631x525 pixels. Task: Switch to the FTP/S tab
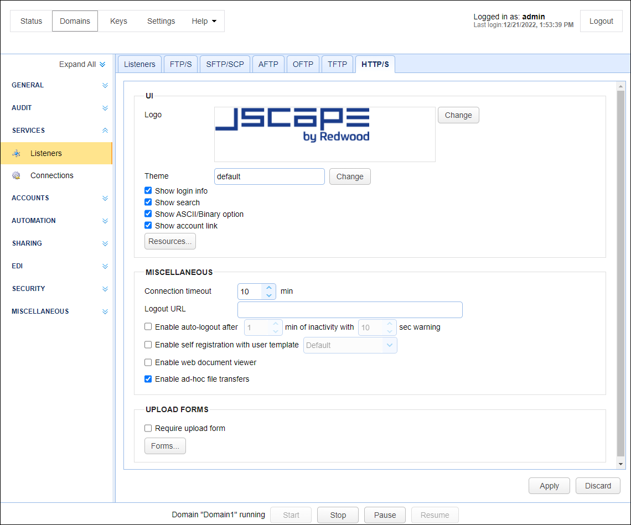point(180,64)
